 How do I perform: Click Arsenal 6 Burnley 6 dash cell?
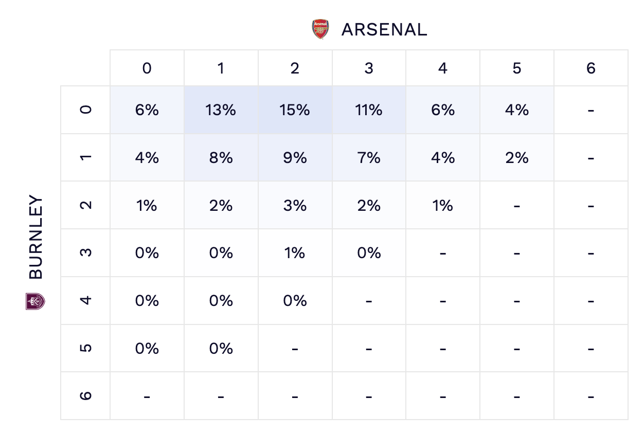[x=591, y=396]
